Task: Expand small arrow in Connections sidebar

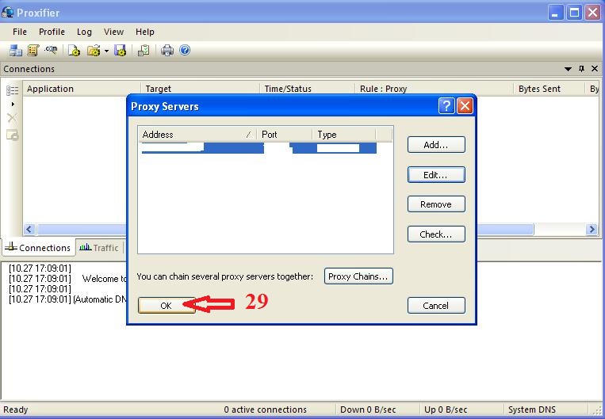Action: pyautogui.click(x=13, y=104)
